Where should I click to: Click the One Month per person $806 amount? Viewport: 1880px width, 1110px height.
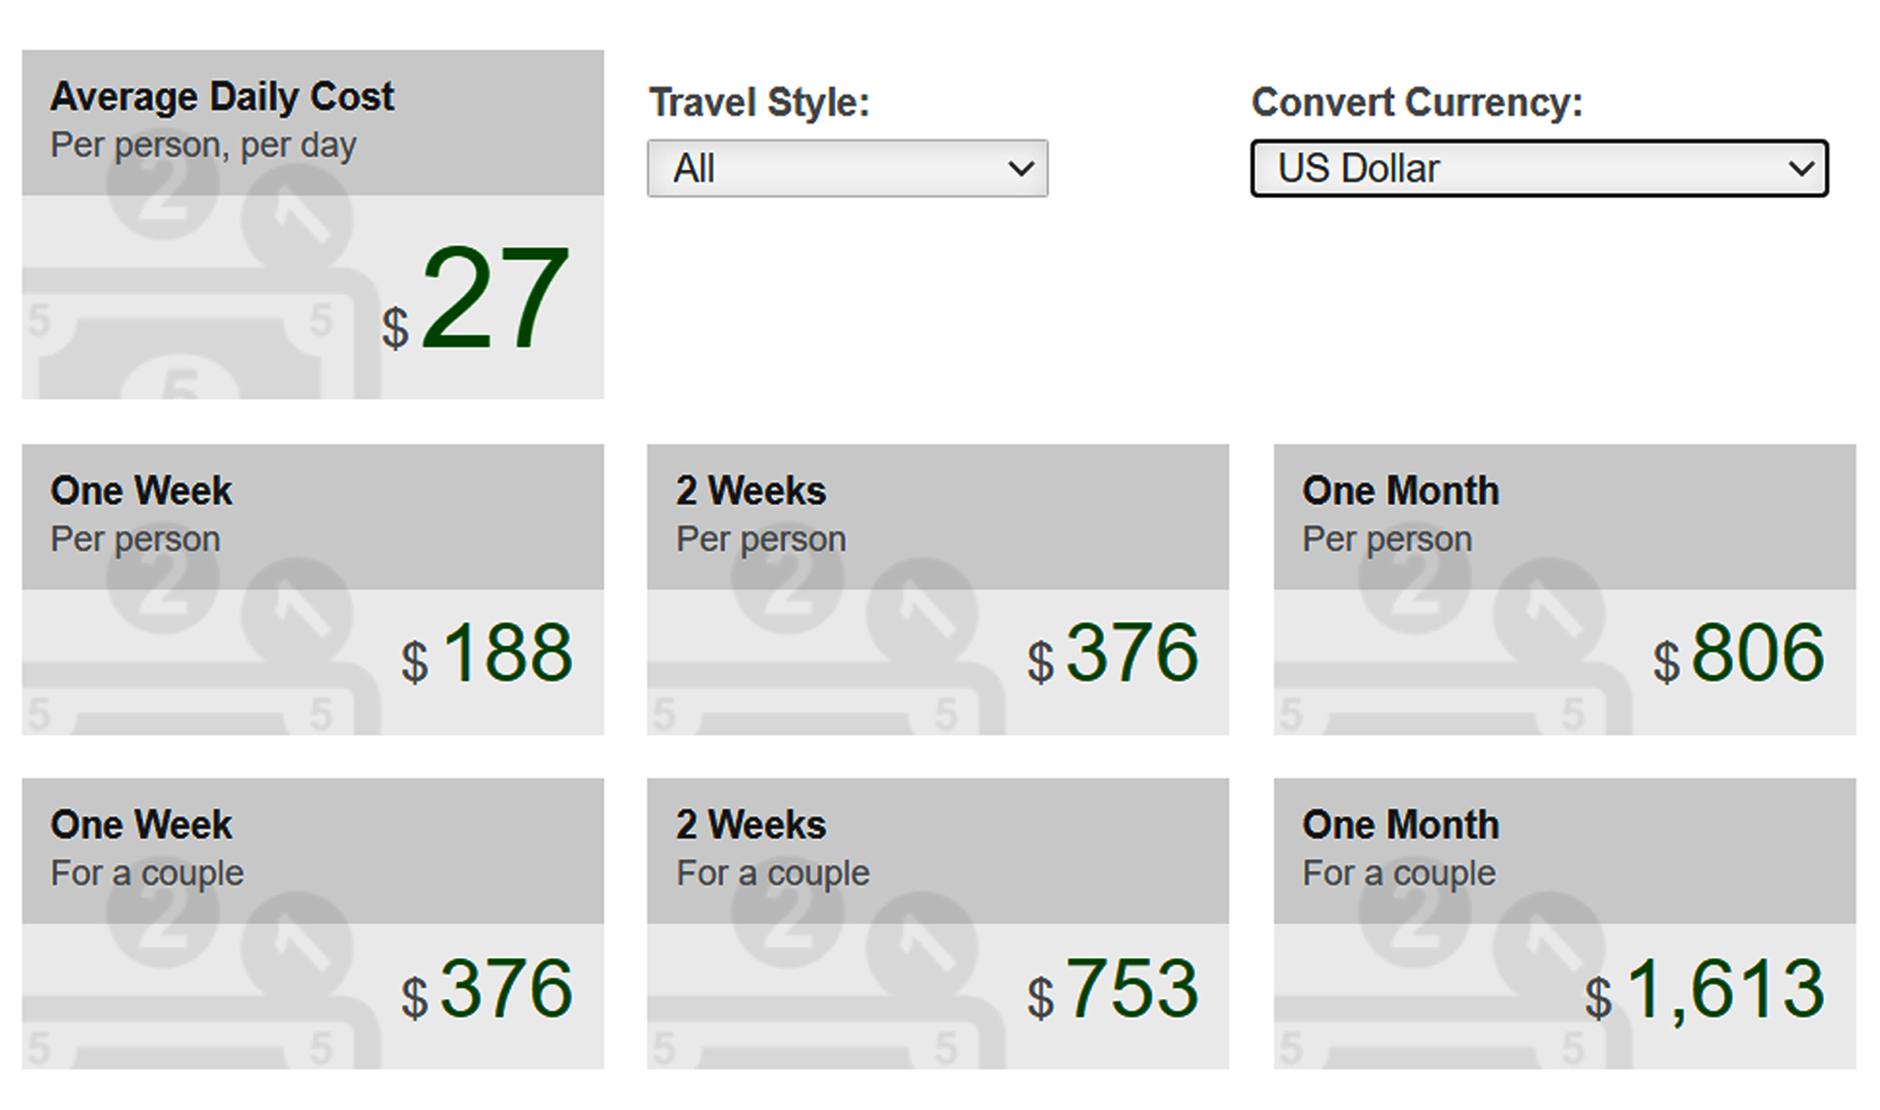pyautogui.click(x=1738, y=653)
